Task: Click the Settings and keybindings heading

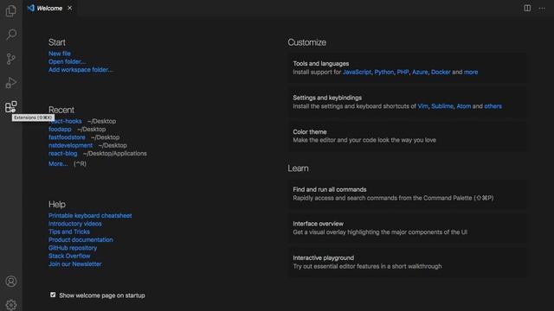Action: (x=327, y=98)
